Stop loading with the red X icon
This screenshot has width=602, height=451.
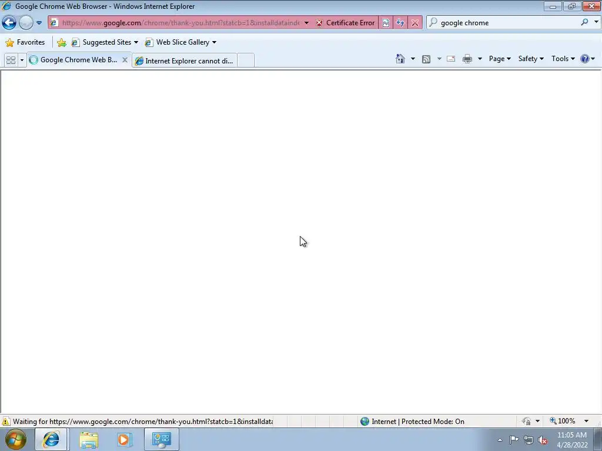pos(415,23)
